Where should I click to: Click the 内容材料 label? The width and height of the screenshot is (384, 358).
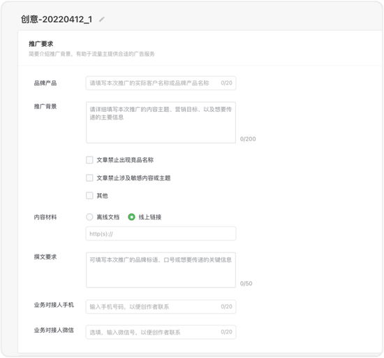coord(45,217)
